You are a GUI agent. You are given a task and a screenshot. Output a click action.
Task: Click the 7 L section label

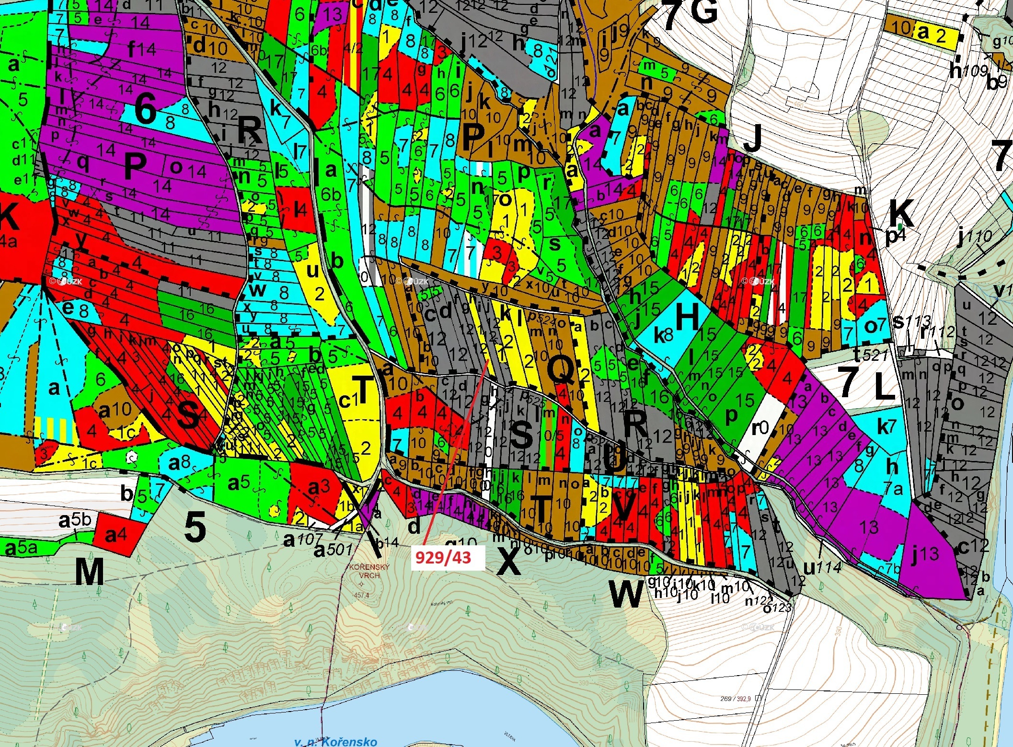pos(866,384)
